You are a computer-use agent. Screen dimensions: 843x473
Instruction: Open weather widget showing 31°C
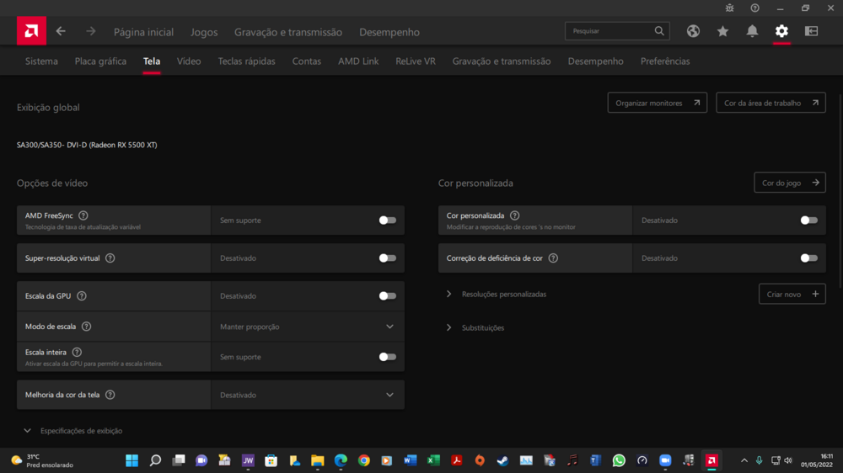(42, 460)
